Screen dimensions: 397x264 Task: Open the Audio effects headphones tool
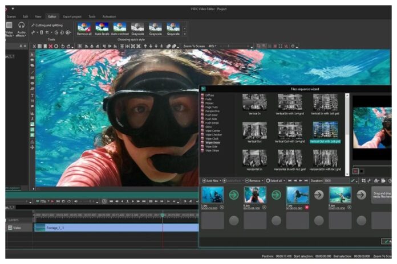(x=21, y=29)
